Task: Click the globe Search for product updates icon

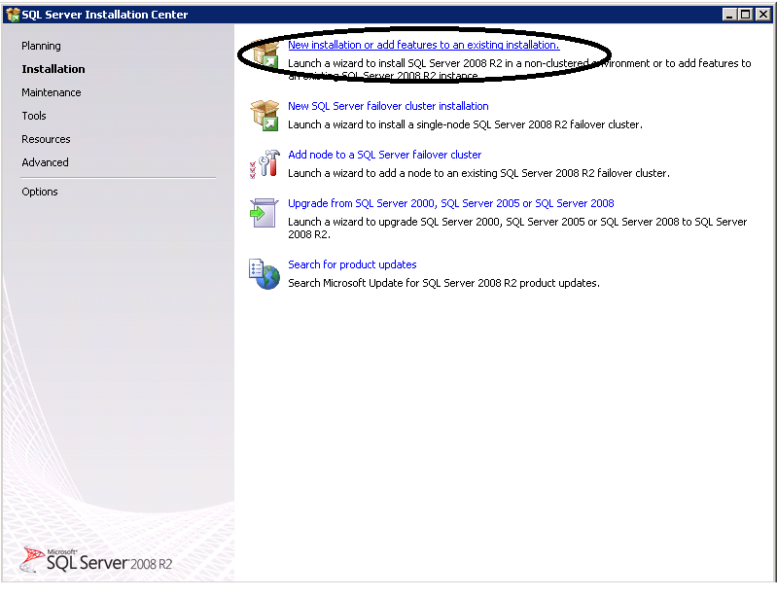Action: coord(265,274)
